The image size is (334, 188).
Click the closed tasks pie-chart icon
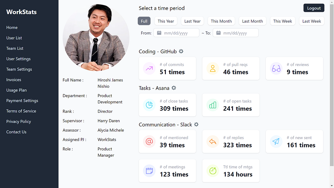[149, 105]
